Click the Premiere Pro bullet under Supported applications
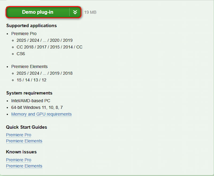This screenshot has width=214, height=176. (x=24, y=33)
